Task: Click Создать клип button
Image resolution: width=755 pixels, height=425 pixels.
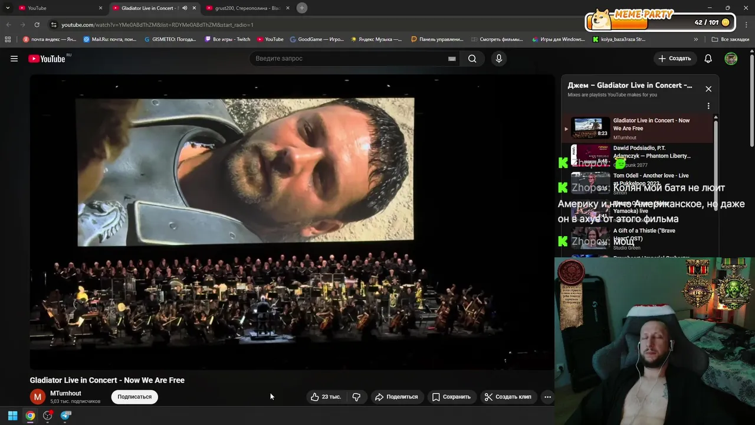Action: (508, 397)
